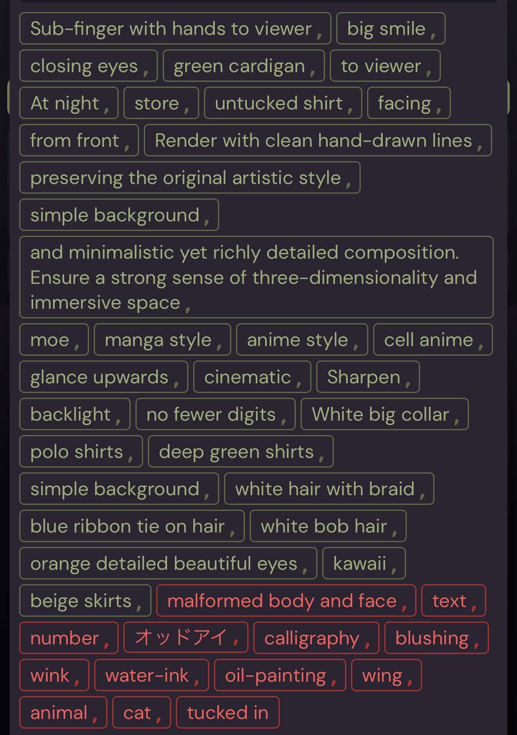Tap the 'closing eyes' tag chip
The width and height of the screenshot is (517, 735).
click(89, 66)
